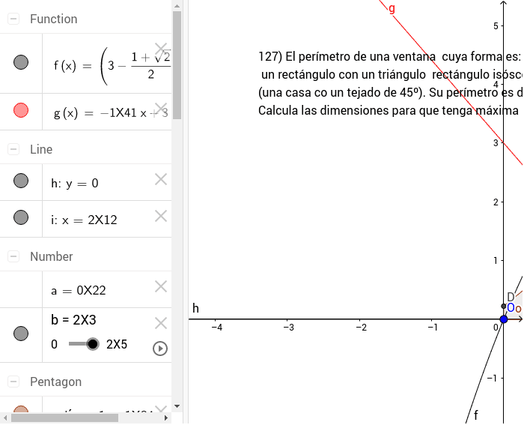
Task: Collapse the Line category
Action: [13, 149]
